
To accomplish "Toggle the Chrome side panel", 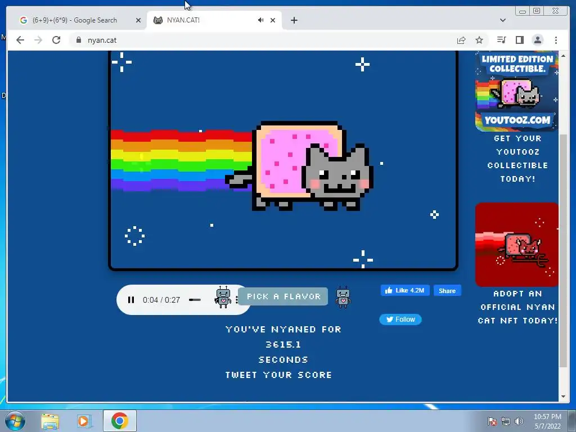I will 519,40.
